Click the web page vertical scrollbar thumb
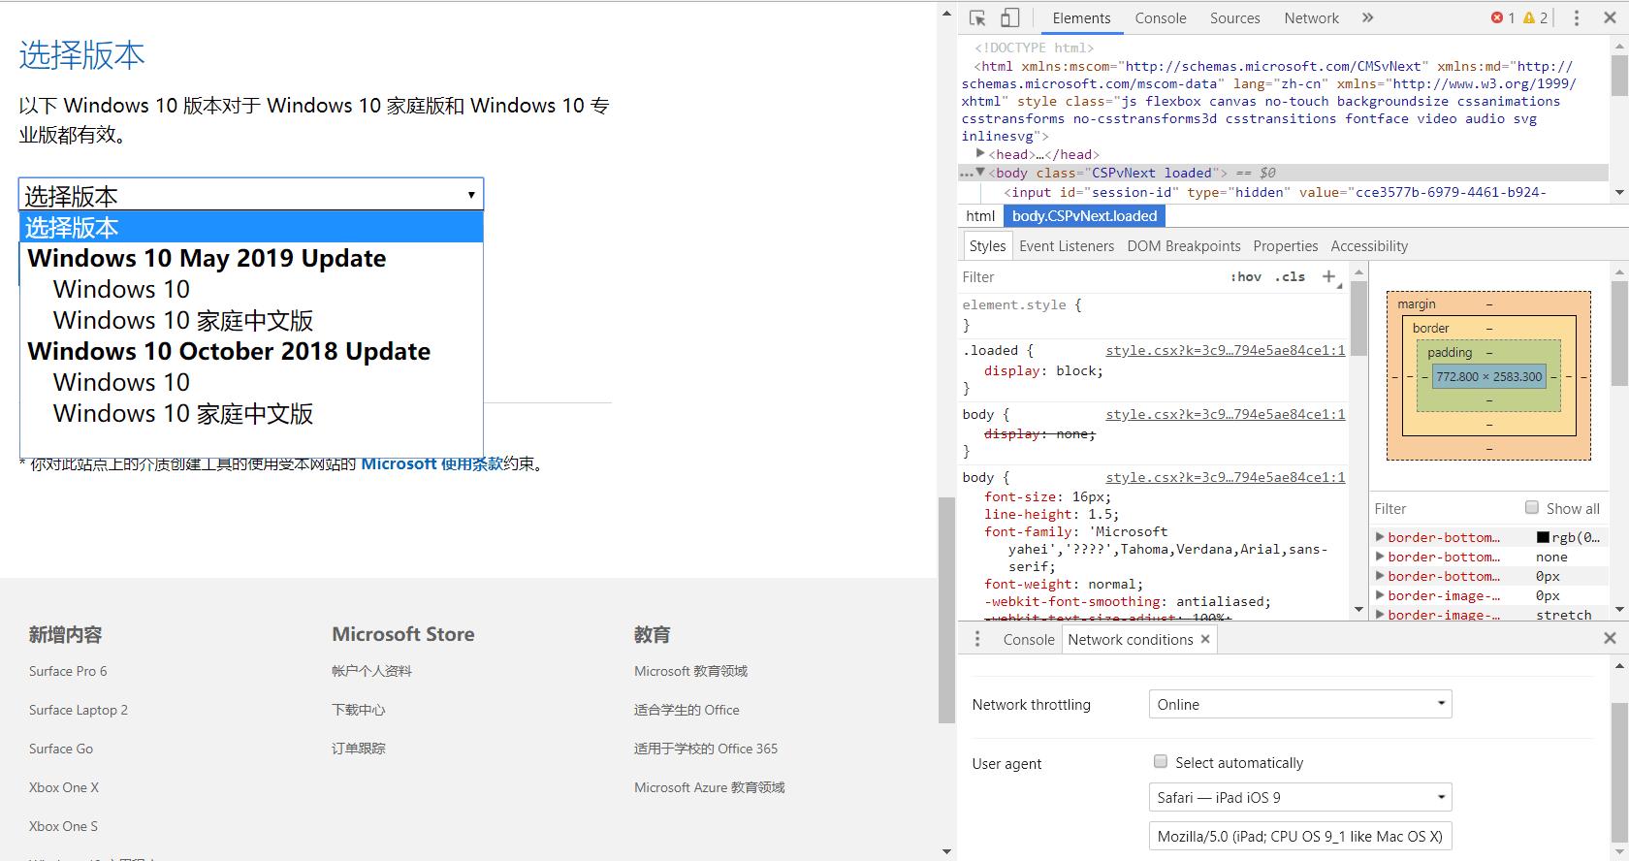 946,610
